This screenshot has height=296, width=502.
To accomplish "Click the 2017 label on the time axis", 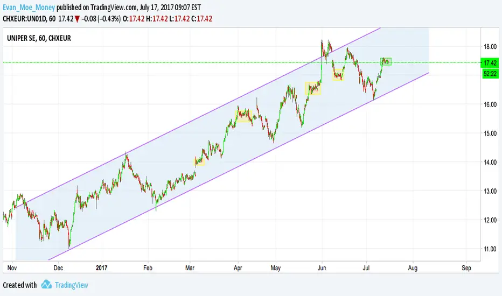I will pos(101,268).
